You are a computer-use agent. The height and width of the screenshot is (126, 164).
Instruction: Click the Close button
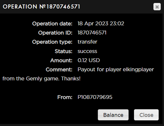pos(146,115)
